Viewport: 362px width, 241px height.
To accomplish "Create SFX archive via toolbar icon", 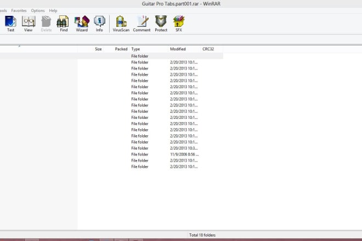I will pos(179,24).
